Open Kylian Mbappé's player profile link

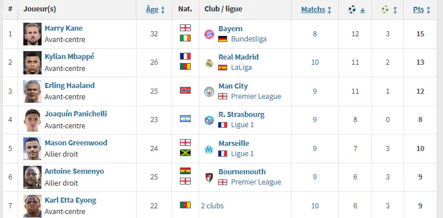click(x=69, y=57)
